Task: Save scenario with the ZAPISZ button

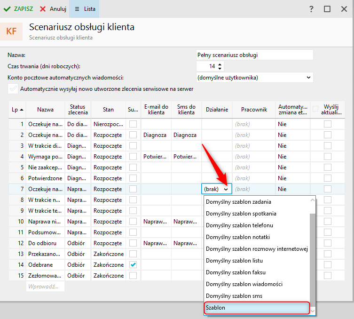Action: click(18, 9)
